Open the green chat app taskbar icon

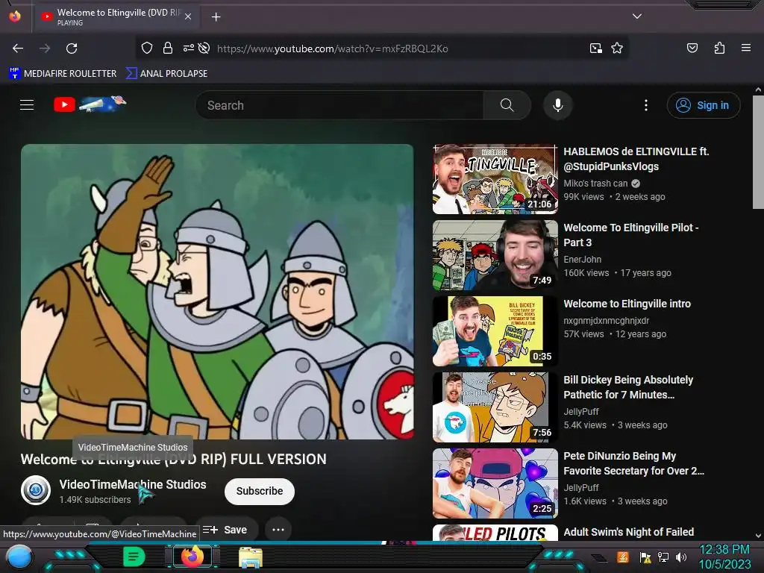tap(134, 557)
